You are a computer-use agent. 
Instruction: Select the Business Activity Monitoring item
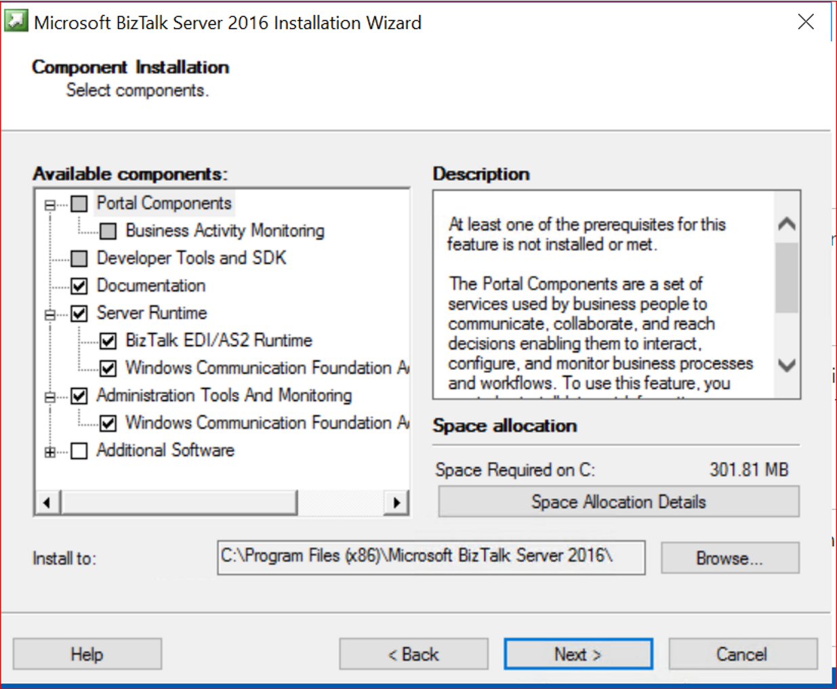[224, 231]
